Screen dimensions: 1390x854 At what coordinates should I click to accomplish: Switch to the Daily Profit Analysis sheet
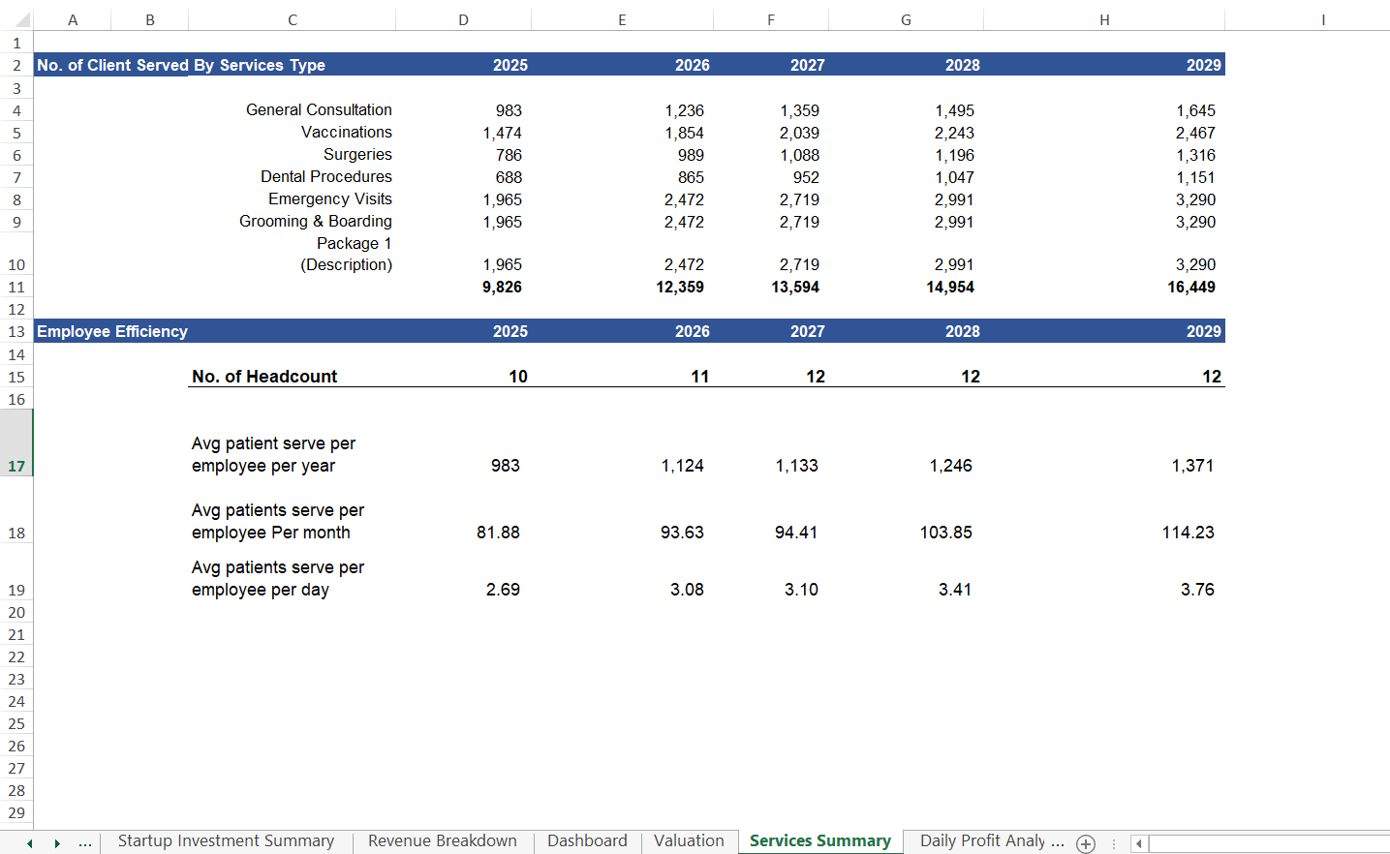tap(991, 841)
